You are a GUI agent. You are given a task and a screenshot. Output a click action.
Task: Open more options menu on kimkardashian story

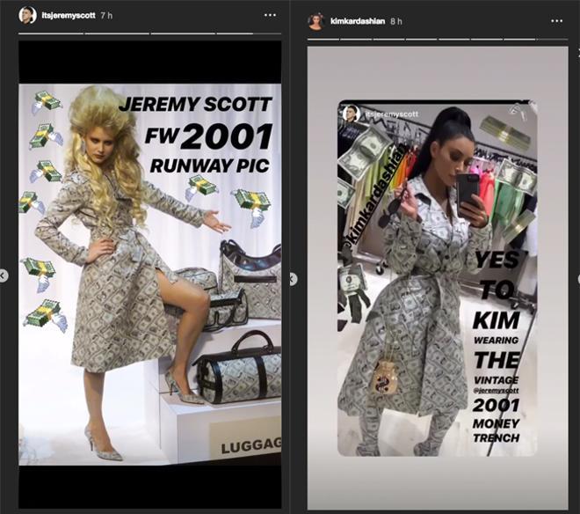556,21
